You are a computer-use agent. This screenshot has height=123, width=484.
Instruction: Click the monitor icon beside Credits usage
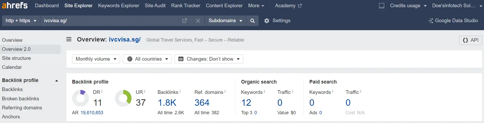382,6
